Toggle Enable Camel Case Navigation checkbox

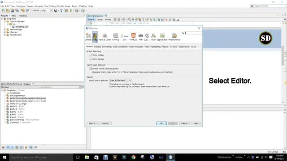point(91,68)
